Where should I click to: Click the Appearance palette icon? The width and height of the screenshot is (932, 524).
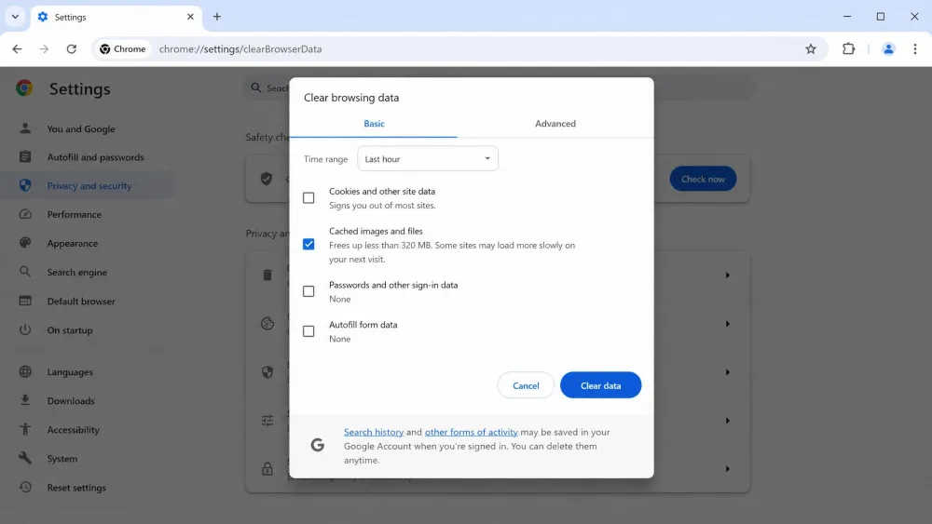[25, 243]
